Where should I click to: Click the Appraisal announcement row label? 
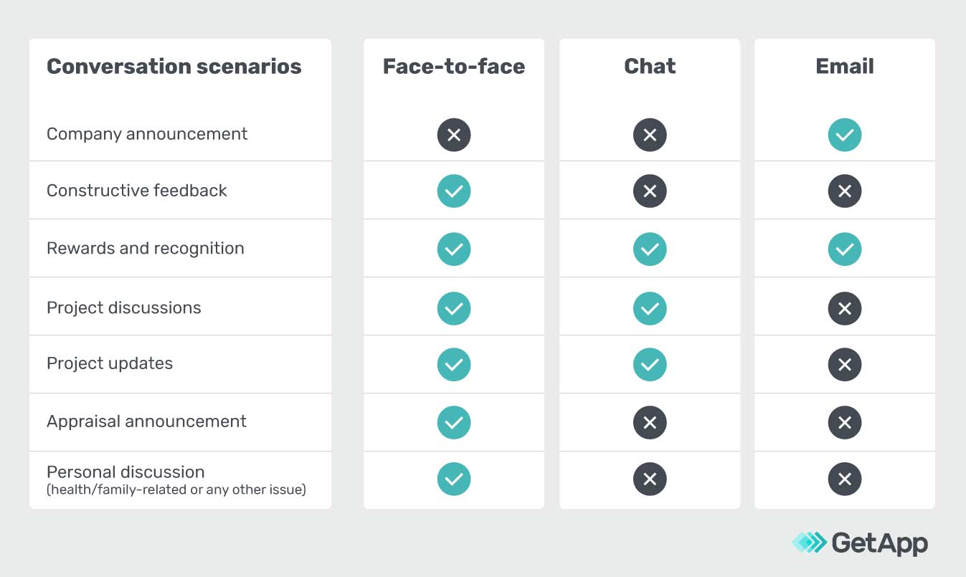tap(146, 421)
